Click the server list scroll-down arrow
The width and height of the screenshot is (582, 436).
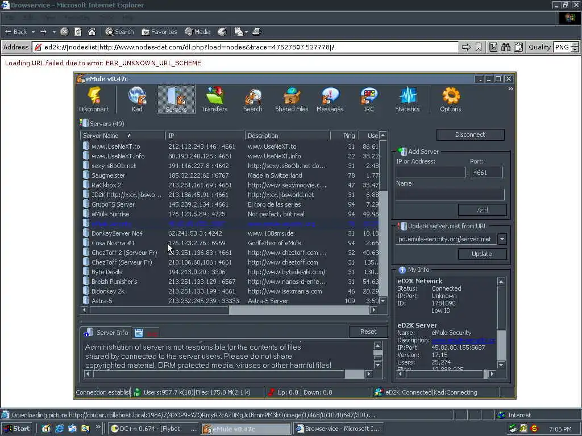tap(383, 301)
